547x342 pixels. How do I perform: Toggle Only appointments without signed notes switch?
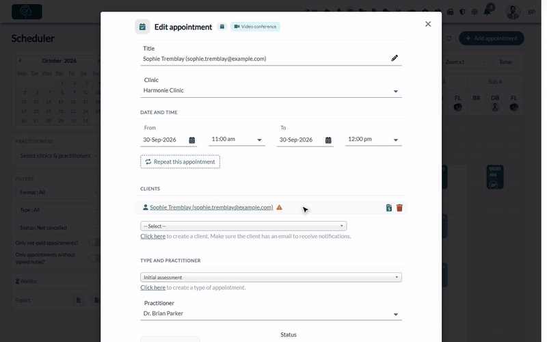point(94,259)
